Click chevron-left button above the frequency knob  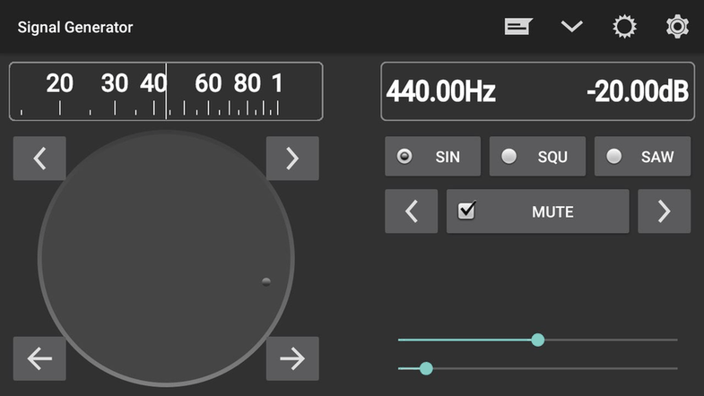tap(39, 159)
